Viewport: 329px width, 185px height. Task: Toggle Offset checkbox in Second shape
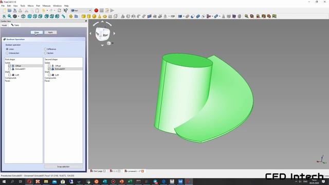[49, 66]
